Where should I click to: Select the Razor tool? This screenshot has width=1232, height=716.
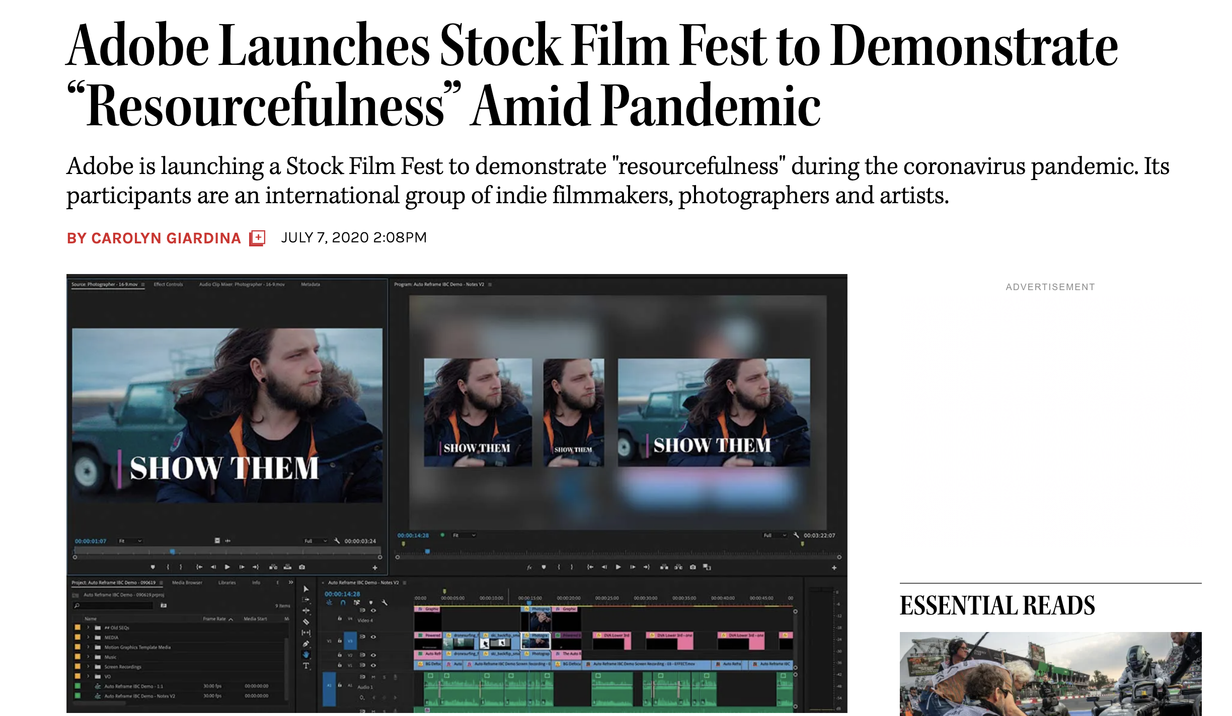pos(306,621)
